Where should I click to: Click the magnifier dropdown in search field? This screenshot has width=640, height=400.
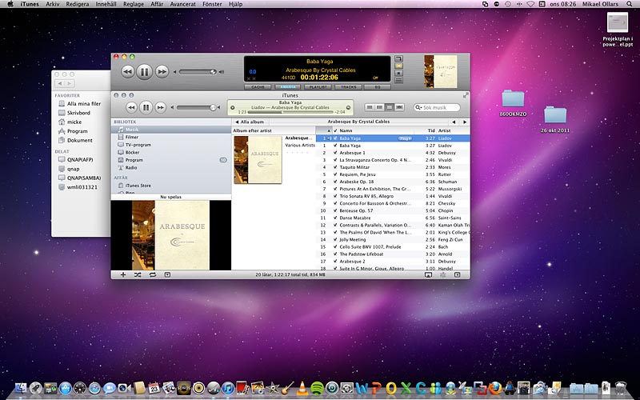pos(418,107)
